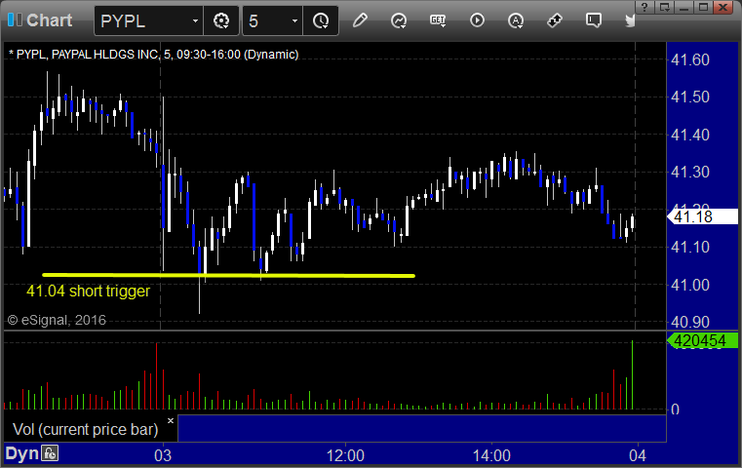Open the circled A dropdown icon
The height and width of the screenshot is (468, 742).
[516, 20]
